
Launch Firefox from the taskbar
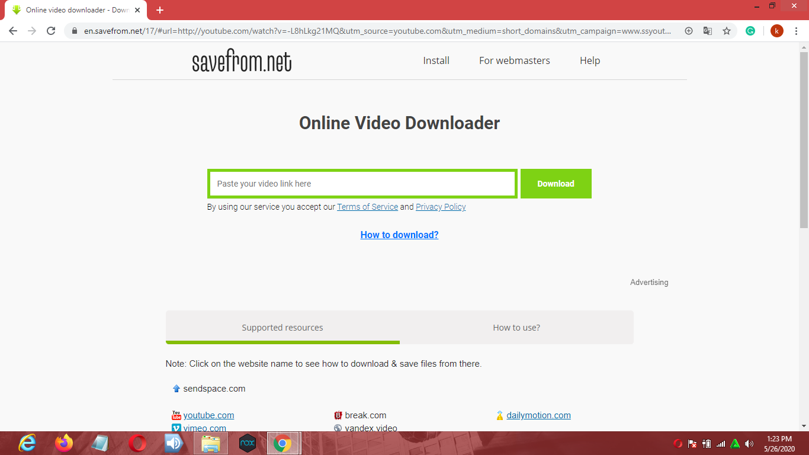pos(64,443)
